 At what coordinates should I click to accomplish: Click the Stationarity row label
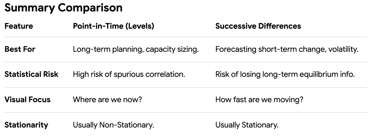pyautogui.click(x=26, y=125)
